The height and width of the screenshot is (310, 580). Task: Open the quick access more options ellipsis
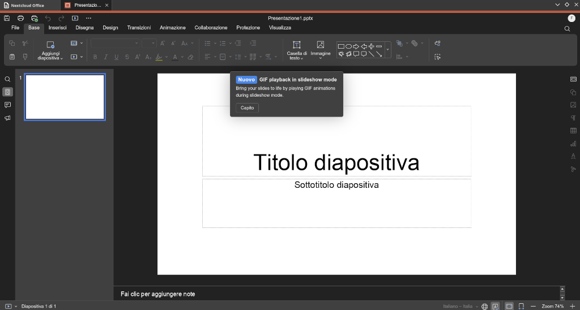[88, 18]
